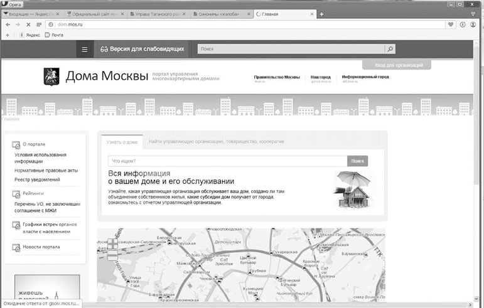Click the Живешь в Москве banner
484x308 pixels.
(x=47, y=289)
